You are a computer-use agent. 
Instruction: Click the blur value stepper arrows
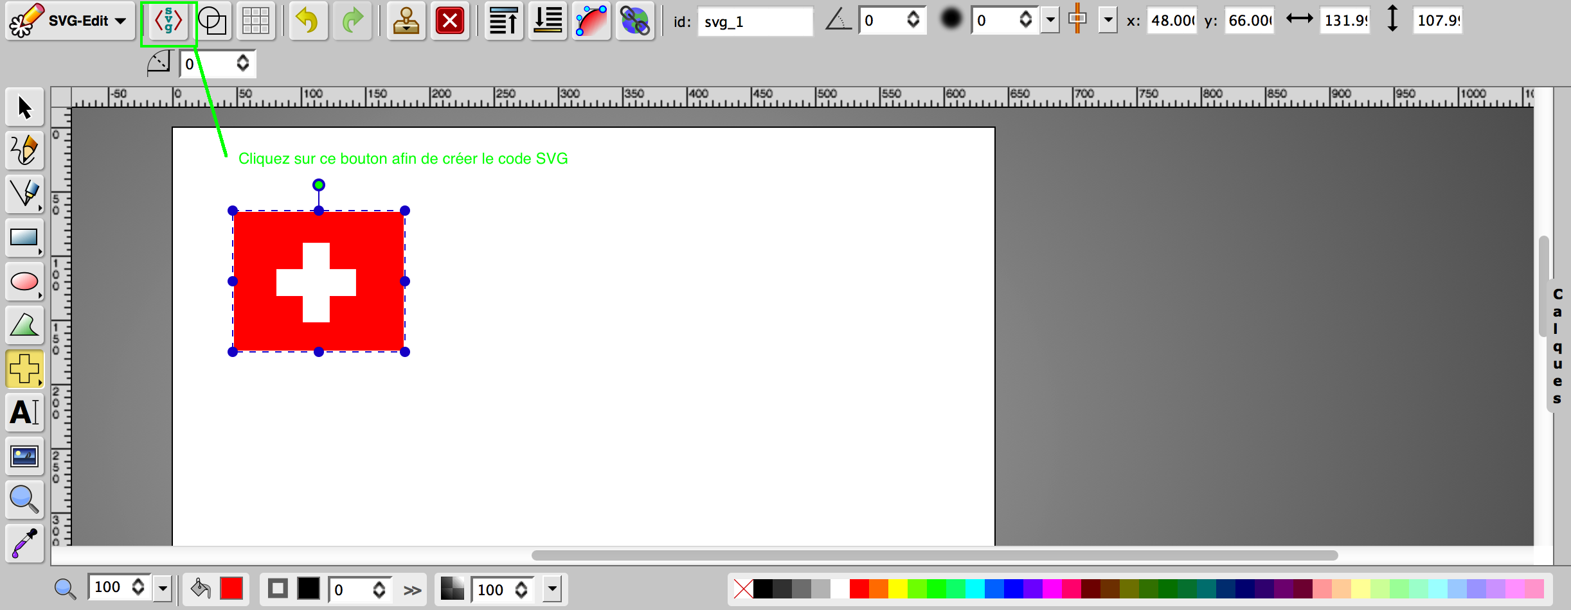[1025, 20]
